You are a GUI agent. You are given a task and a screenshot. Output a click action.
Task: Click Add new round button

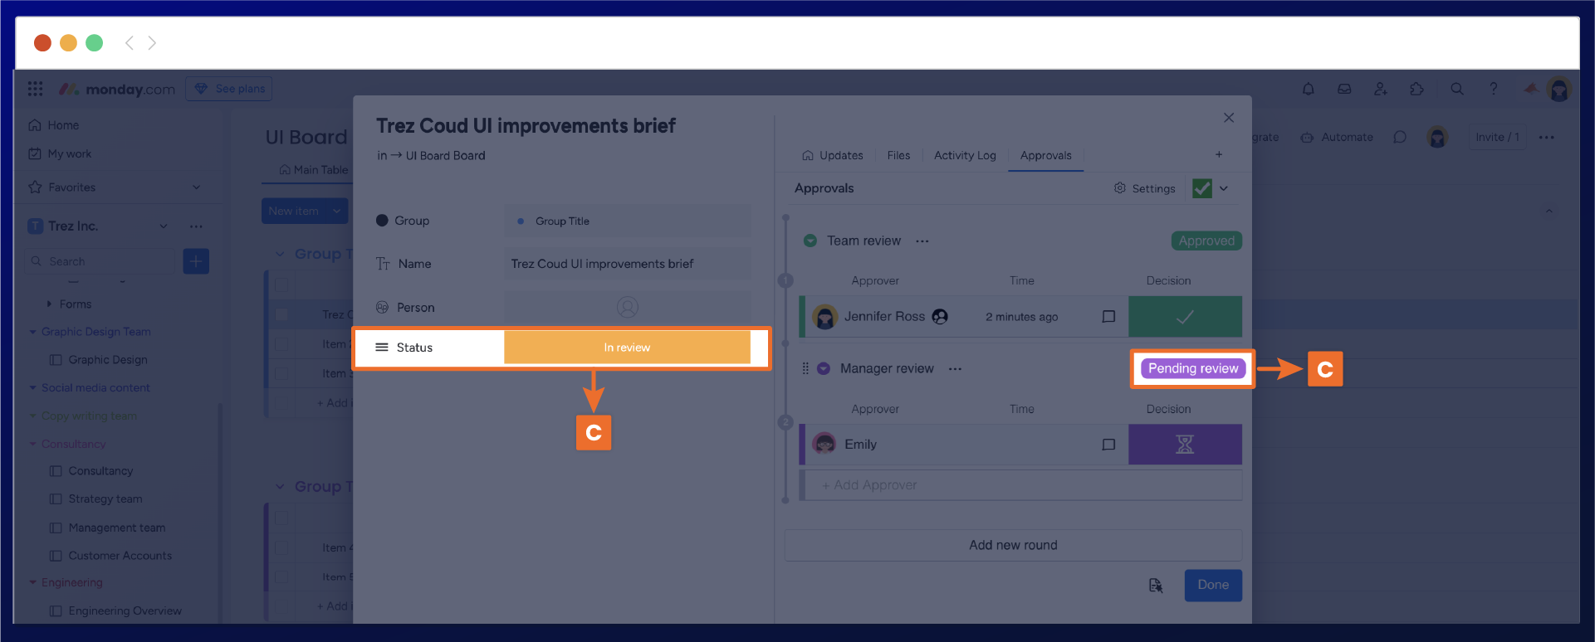[1013, 545]
